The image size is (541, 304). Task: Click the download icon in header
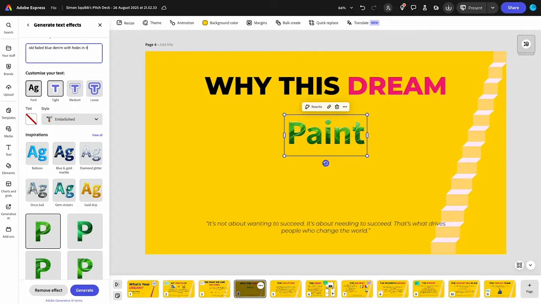(x=448, y=8)
